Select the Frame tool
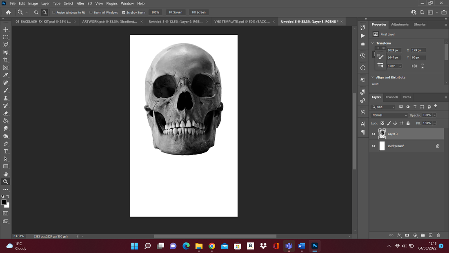This screenshot has height=253, width=449. pyautogui.click(x=6, y=68)
